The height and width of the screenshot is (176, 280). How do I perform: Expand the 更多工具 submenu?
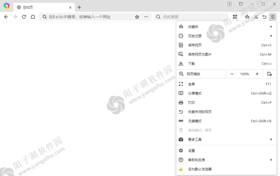[271, 140]
